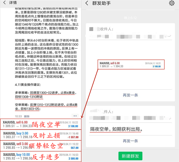Tap 再发一条 below the 隔夜空单 text message
The width and height of the screenshot is (179, 162).
(130, 141)
